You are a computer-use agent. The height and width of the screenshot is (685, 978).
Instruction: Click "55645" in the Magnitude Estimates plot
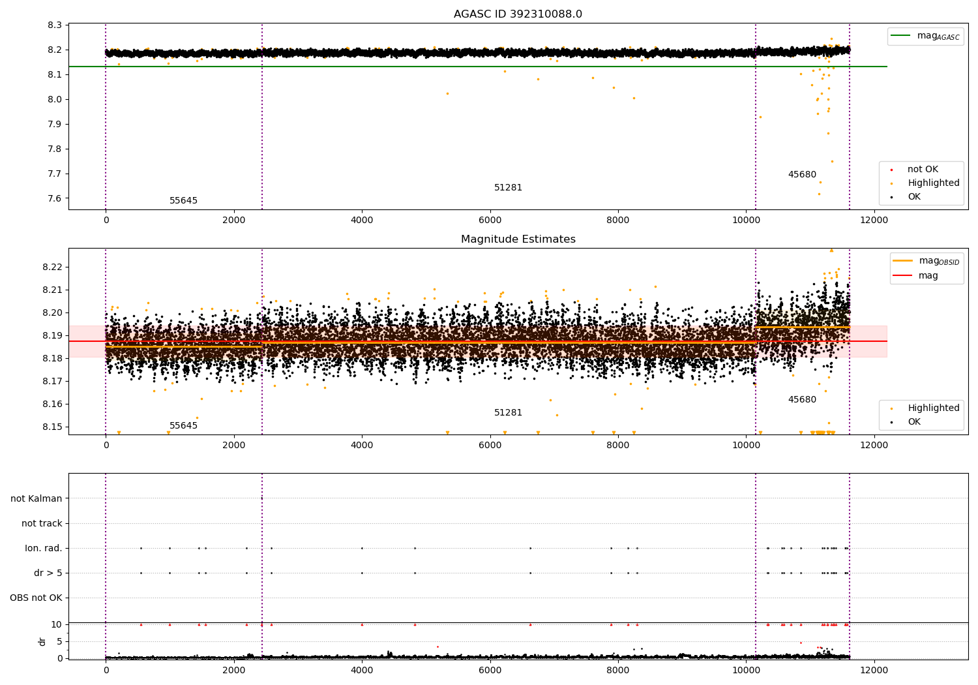(x=183, y=426)
